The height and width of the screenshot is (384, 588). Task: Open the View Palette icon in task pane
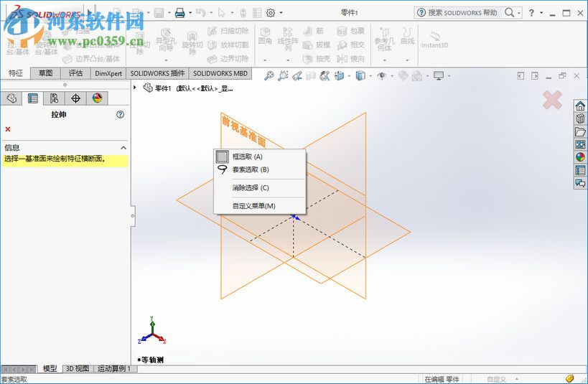pos(580,144)
